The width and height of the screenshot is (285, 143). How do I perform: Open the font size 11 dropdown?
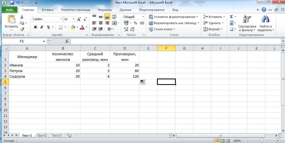(x=73, y=19)
